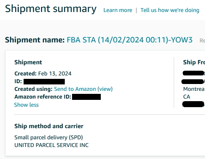Click the redacted Amazon reference ID value
Viewport: 205px width, 159px height.
pos(86,97)
